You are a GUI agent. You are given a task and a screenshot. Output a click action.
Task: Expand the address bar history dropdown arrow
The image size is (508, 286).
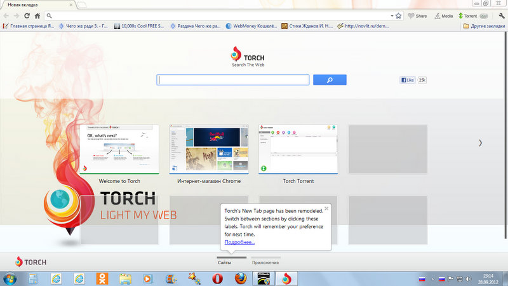(392, 15)
